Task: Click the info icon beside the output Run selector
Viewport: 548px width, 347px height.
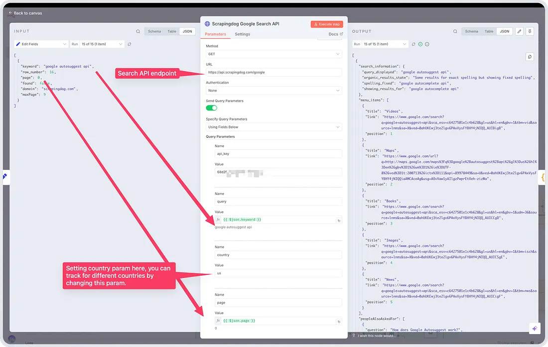Action: [x=427, y=44]
